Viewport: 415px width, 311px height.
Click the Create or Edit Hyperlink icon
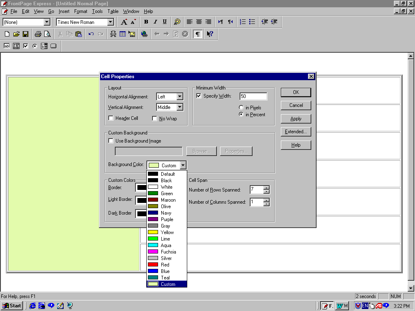tap(144, 34)
